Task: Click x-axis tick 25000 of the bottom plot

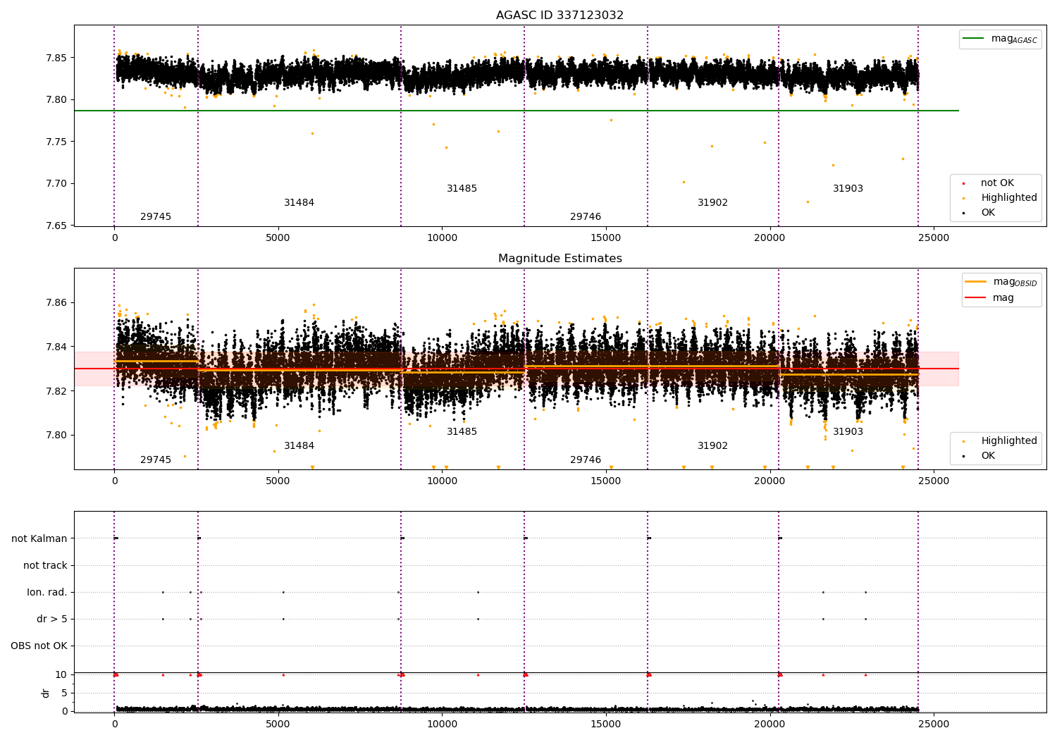Action: click(934, 724)
